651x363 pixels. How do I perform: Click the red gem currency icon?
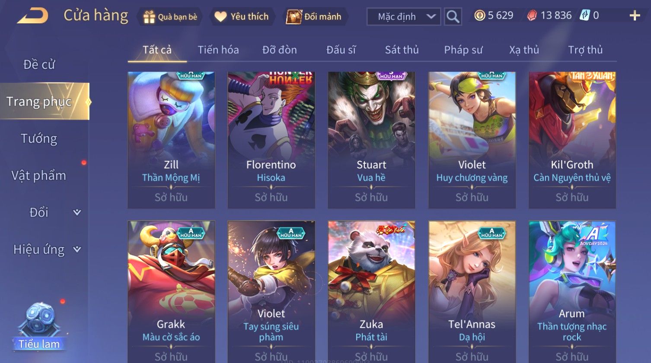coord(532,16)
